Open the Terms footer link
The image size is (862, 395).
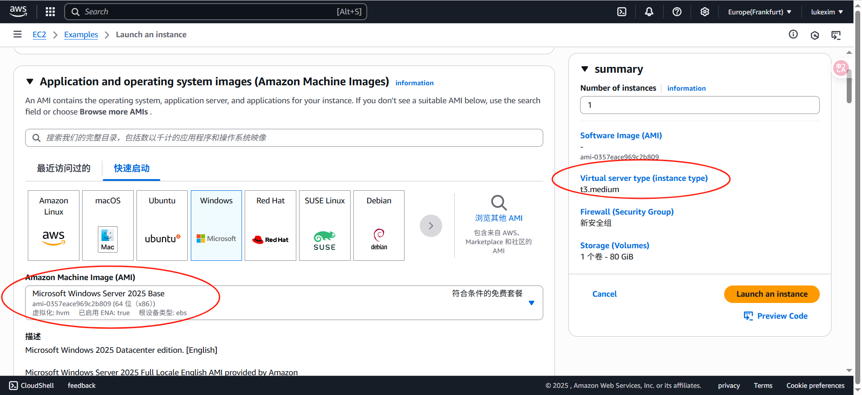coord(763,386)
